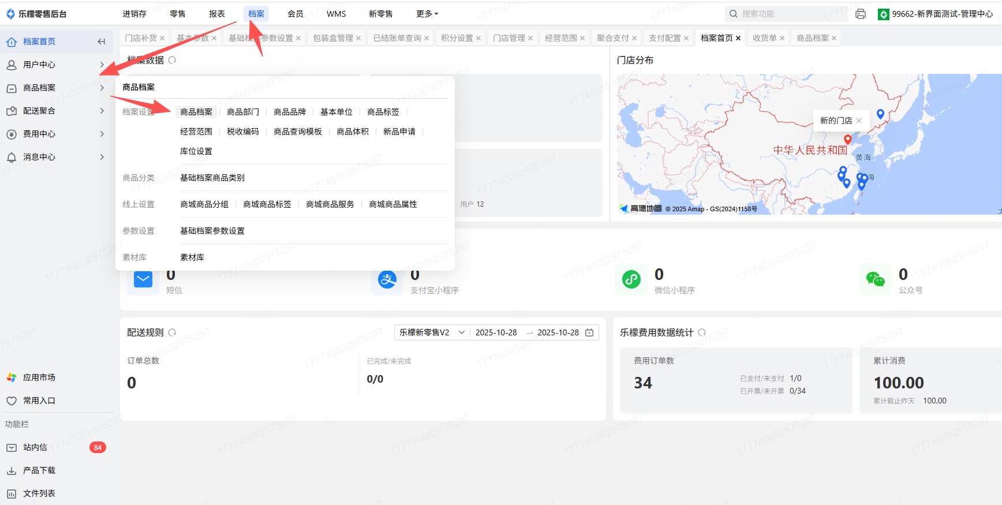Close the 聚合支付 tab
Screen dimensions: 1002x505
pos(634,39)
